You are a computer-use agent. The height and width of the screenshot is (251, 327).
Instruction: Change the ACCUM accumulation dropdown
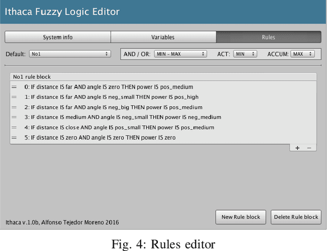(302, 54)
